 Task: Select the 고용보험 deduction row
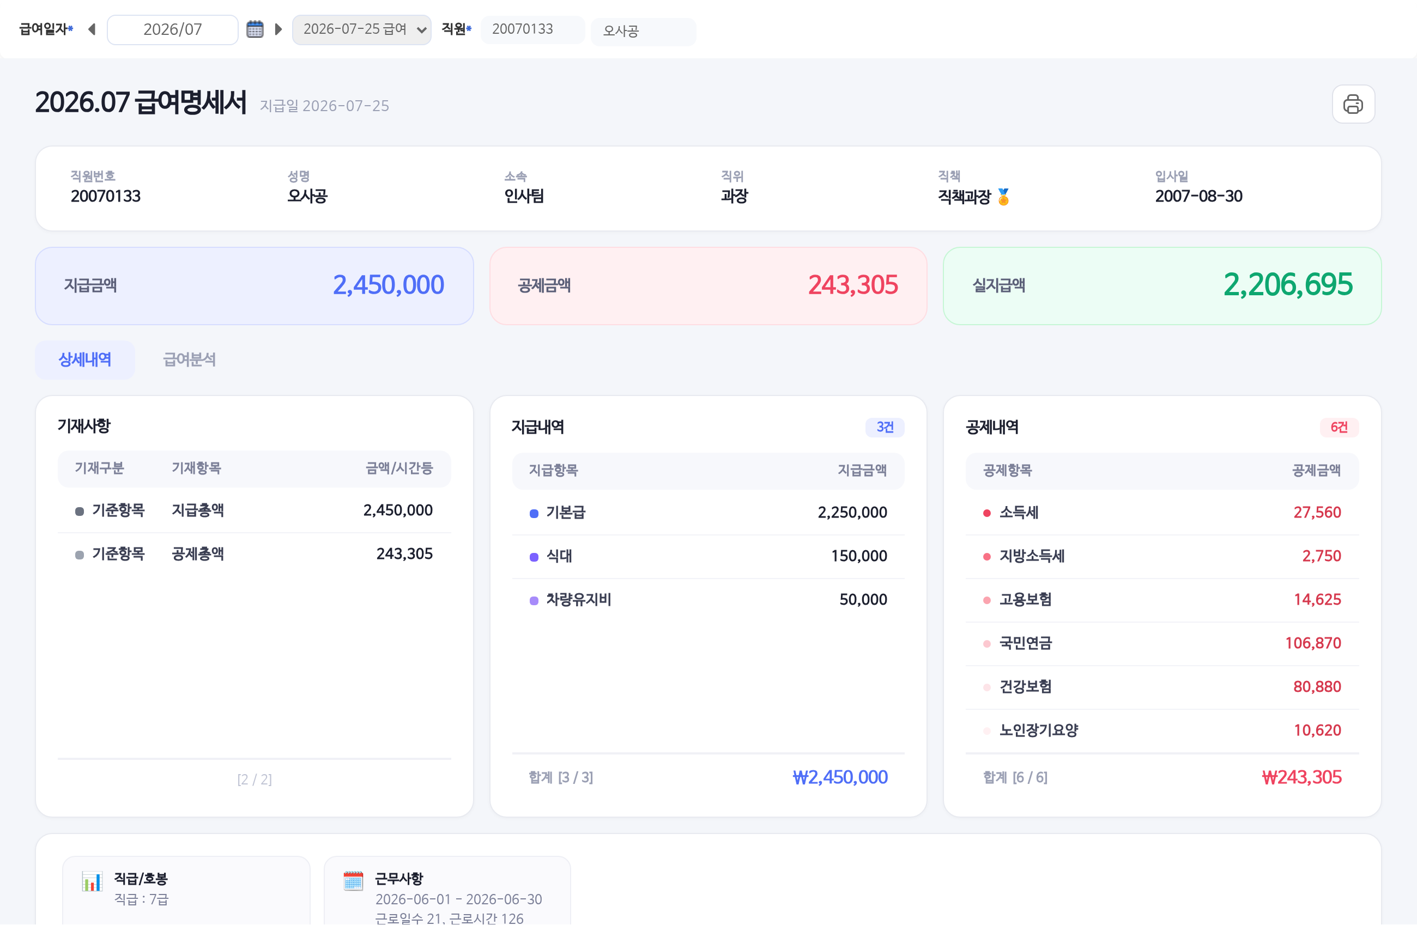[1162, 599]
